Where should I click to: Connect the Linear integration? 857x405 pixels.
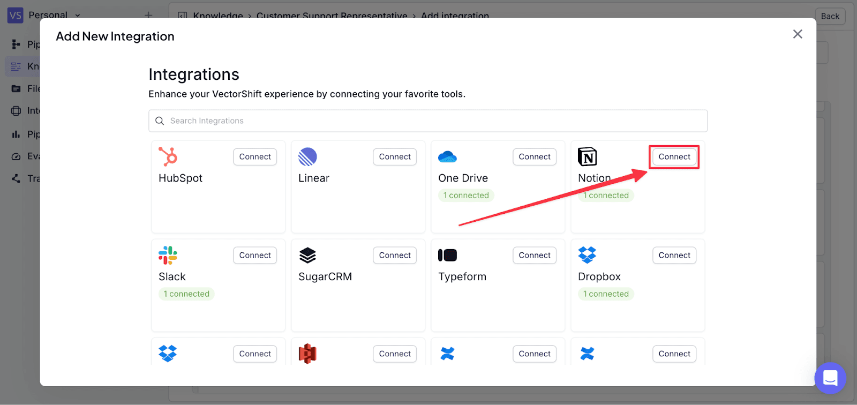395,157
